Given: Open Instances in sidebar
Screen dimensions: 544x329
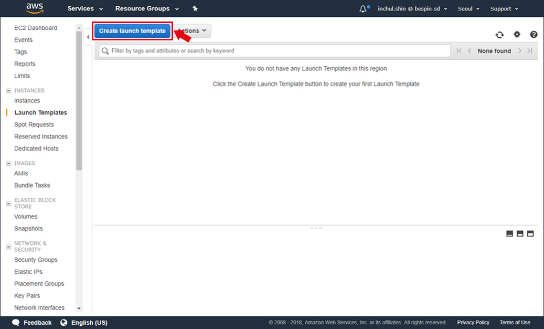Looking at the screenshot, I should [27, 101].
